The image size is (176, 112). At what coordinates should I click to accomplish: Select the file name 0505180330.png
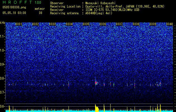point(14,7)
